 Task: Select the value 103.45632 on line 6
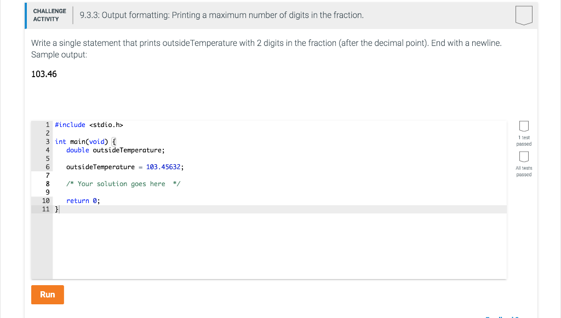coord(163,166)
